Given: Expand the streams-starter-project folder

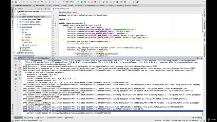Looking at the screenshot, I should click(18, 24).
